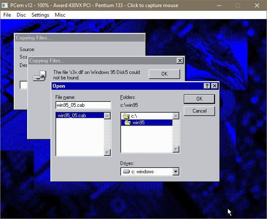
Task: Click the open folder icon beside c:\
Action: click(126, 116)
